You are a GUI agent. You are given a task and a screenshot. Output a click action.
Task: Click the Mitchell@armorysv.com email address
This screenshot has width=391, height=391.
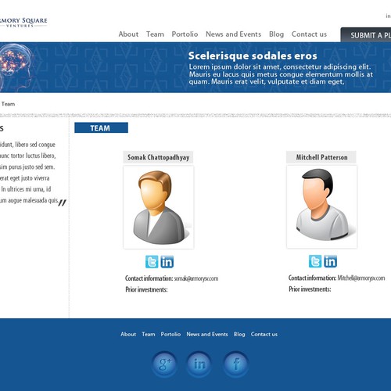[x=361, y=278]
